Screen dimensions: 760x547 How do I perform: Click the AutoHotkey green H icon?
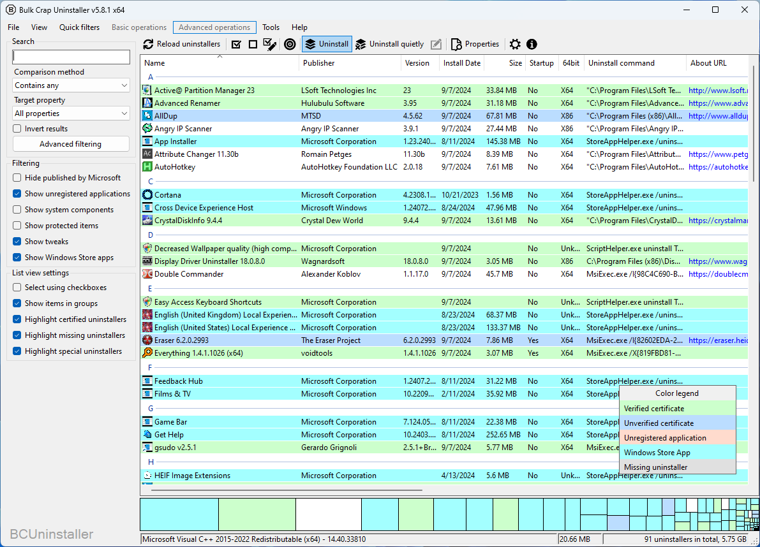[x=147, y=167]
